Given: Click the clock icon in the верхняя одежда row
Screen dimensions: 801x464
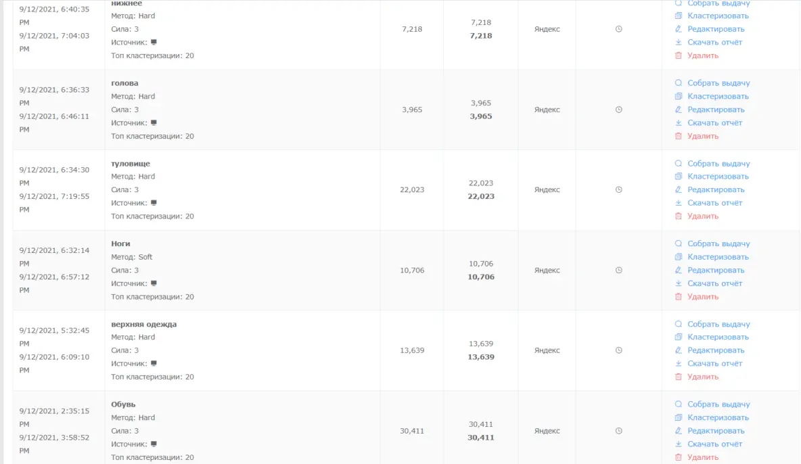Looking at the screenshot, I should point(618,350).
